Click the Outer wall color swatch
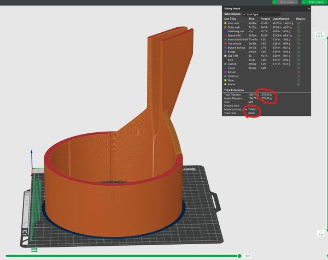Screen dimensions: 328x260 point(226,27)
